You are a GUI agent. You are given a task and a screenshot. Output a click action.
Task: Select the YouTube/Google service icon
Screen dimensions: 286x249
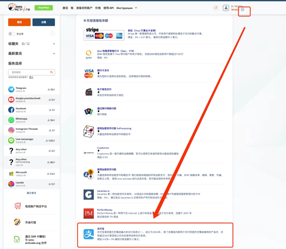click(11, 100)
